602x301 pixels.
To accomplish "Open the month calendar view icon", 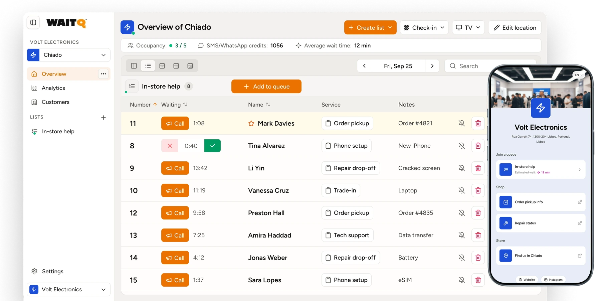I will tap(190, 66).
